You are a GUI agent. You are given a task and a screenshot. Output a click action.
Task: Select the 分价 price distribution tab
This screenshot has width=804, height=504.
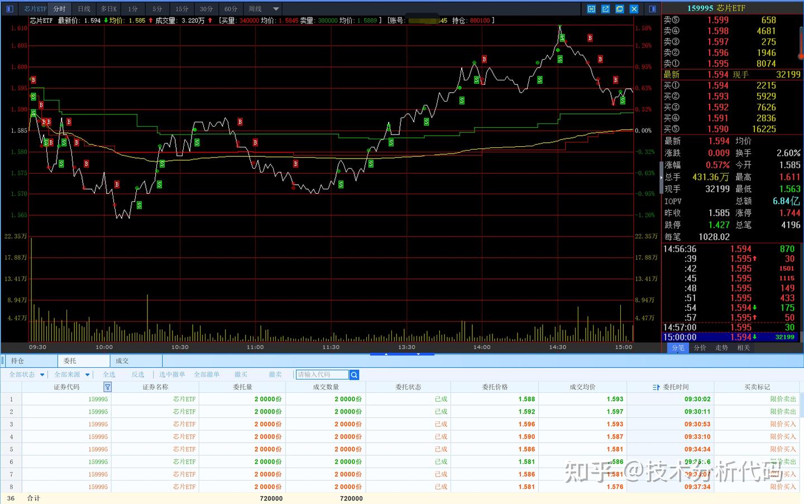[x=700, y=348]
